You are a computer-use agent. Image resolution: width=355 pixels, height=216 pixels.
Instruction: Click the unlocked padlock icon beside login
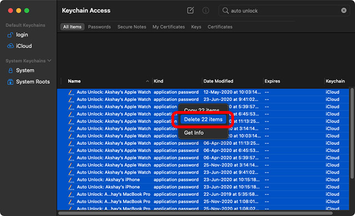click(10, 34)
